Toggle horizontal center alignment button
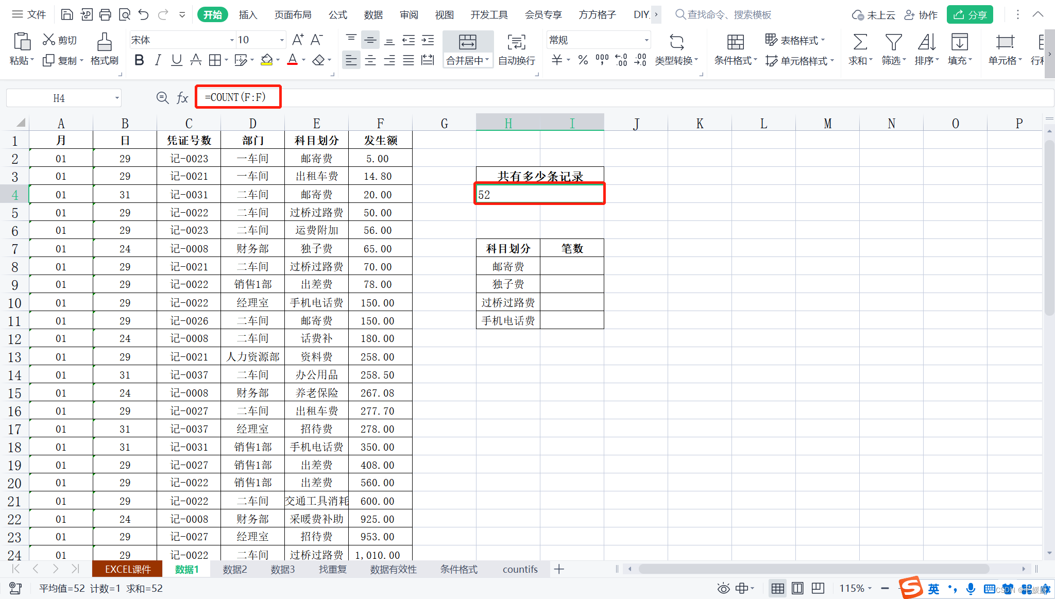1055x599 pixels. click(x=370, y=60)
